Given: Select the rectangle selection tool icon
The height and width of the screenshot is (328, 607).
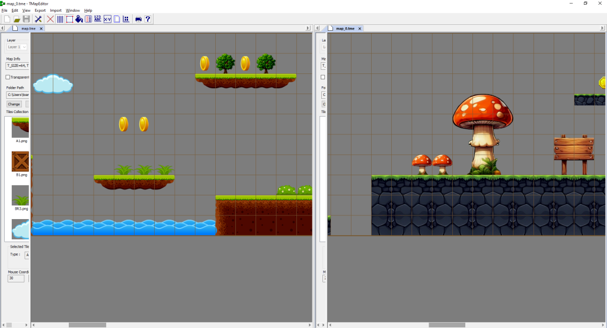Looking at the screenshot, I should tap(70, 19).
